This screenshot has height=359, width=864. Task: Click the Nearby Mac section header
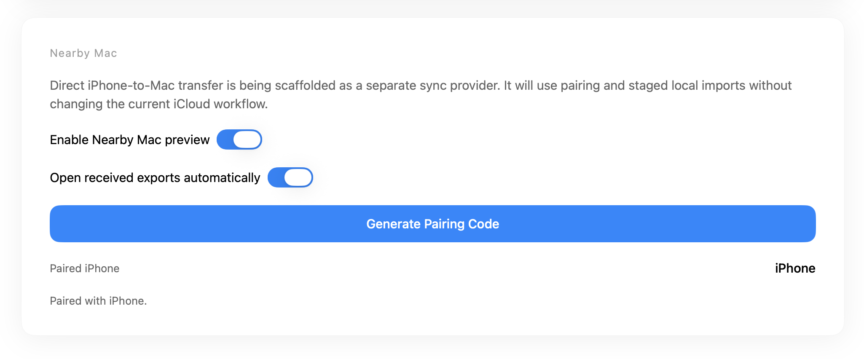tap(83, 53)
